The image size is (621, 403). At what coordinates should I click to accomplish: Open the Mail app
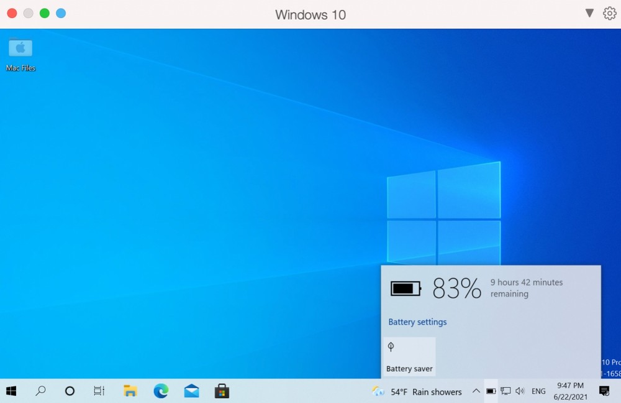pos(192,391)
